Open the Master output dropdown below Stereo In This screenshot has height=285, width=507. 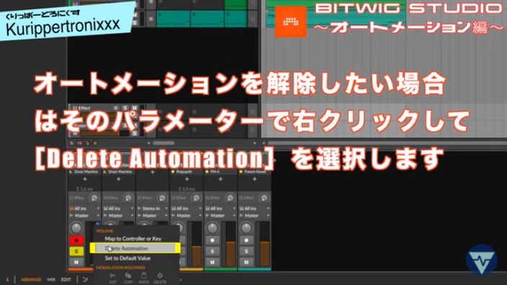coord(153,215)
